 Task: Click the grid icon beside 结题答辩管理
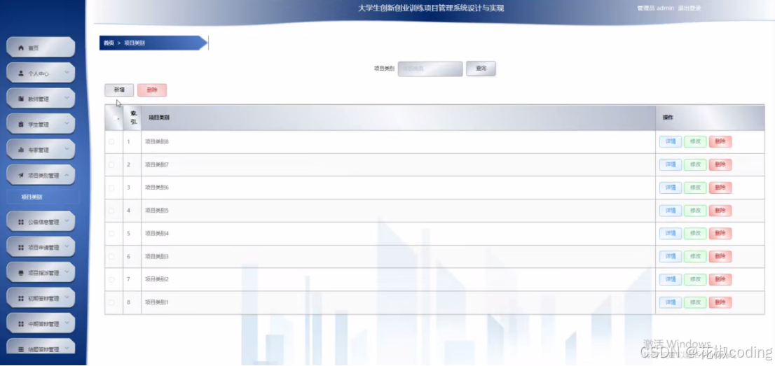click(x=21, y=349)
